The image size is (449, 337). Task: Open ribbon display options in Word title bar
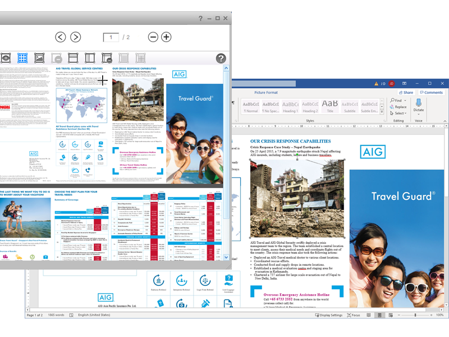coord(404,83)
